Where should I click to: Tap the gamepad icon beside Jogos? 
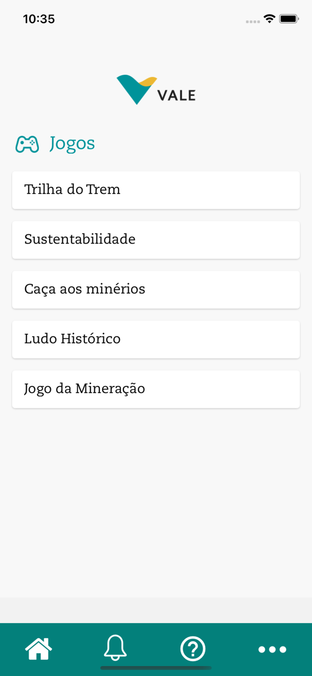click(x=27, y=143)
